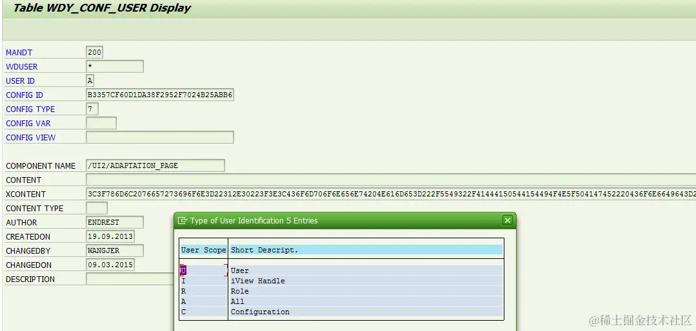Image resolution: width=696 pixels, height=331 pixels.
Task: Click CREATEDON date 19.09.2013
Action: 110,236
